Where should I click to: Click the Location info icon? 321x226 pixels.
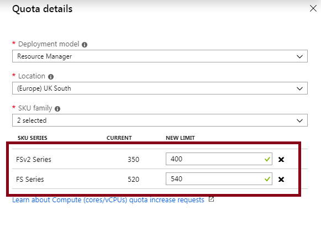coord(51,77)
